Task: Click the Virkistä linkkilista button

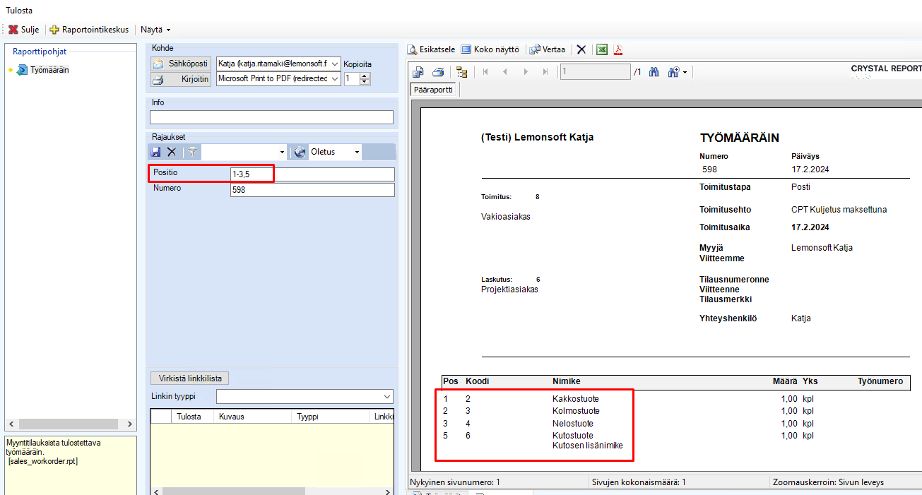Action: tap(190, 378)
